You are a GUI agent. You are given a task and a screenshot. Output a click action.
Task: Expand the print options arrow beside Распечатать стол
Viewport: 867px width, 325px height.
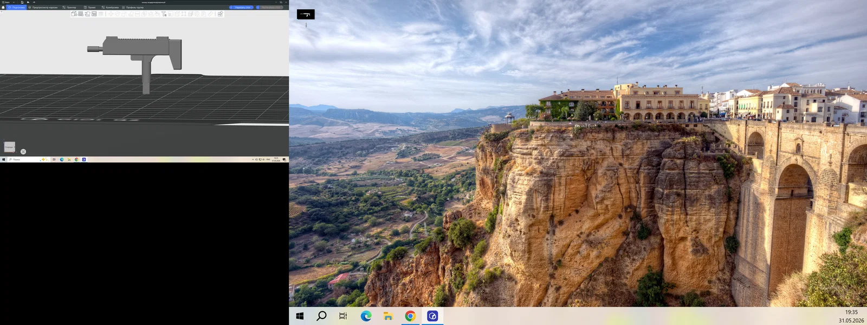[x=258, y=8]
